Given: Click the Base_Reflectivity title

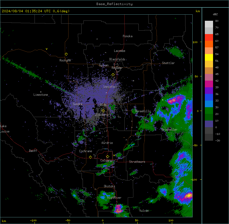Looking at the screenshot, I should (x=114, y=4).
